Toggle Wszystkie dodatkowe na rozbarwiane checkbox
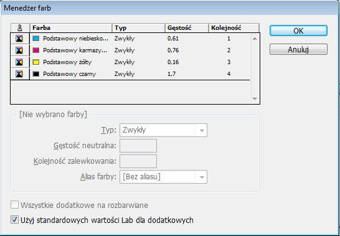 tap(14, 205)
